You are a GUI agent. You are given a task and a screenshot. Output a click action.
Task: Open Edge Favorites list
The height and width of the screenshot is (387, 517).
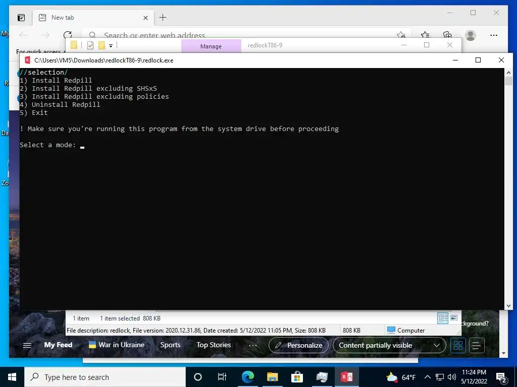(x=425, y=35)
